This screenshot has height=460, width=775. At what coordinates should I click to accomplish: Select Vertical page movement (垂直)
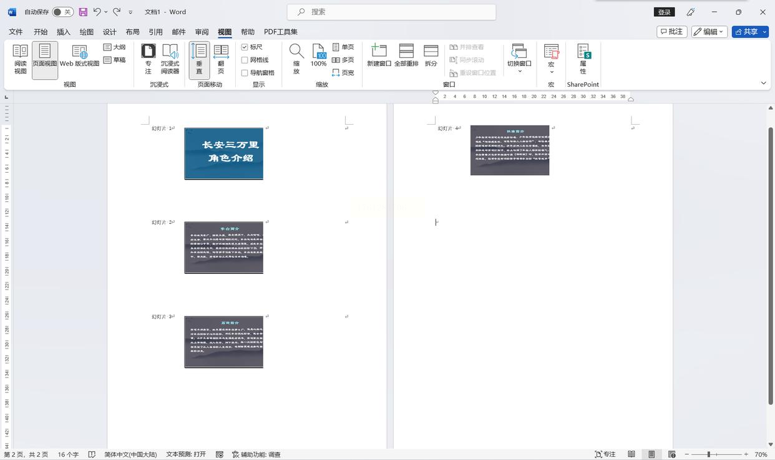point(199,60)
